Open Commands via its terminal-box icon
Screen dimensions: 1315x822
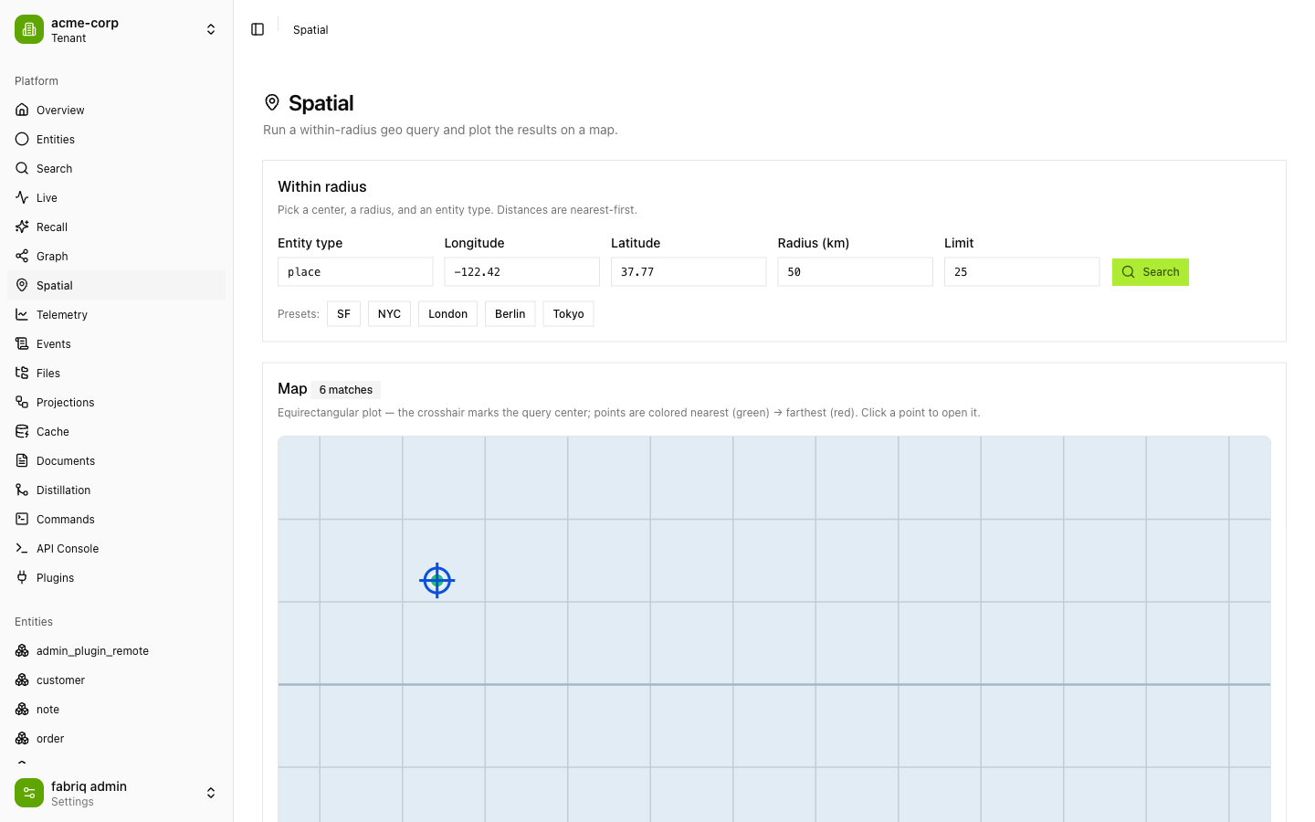pyautogui.click(x=22, y=519)
